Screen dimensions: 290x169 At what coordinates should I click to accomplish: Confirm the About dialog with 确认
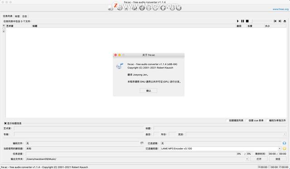click(x=149, y=90)
